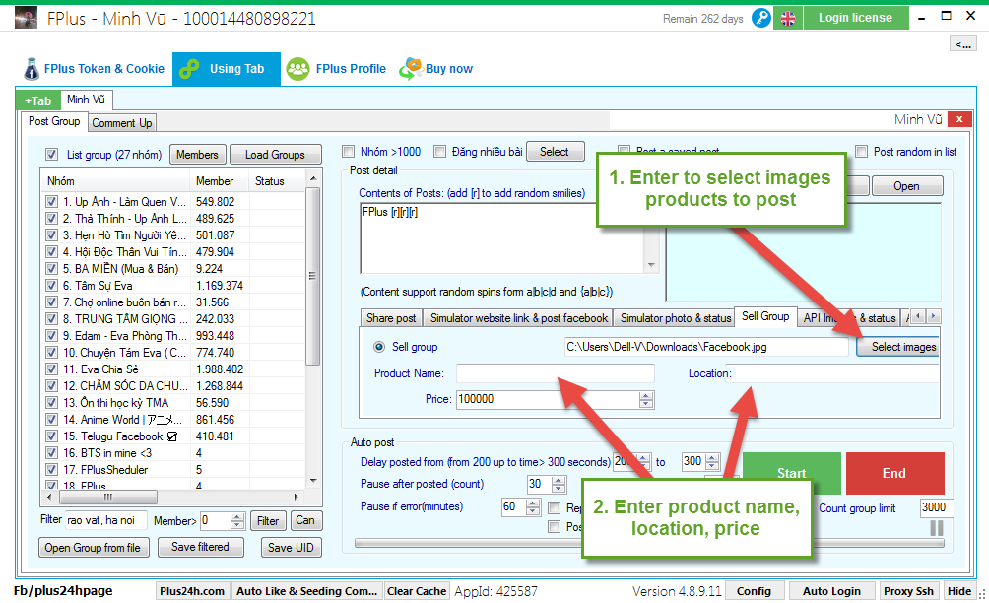Enable Post random in list checkbox
Image resolution: width=989 pixels, height=603 pixels.
(862, 152)
